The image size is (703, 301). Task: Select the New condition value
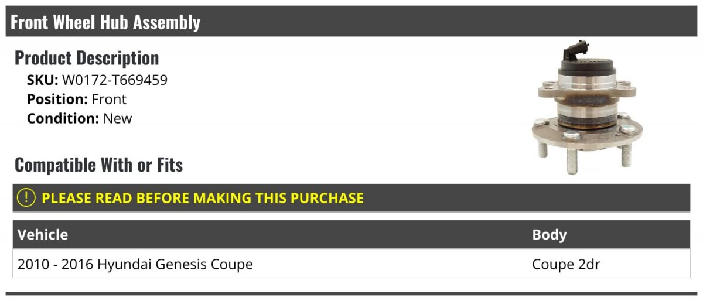(118, 118)
